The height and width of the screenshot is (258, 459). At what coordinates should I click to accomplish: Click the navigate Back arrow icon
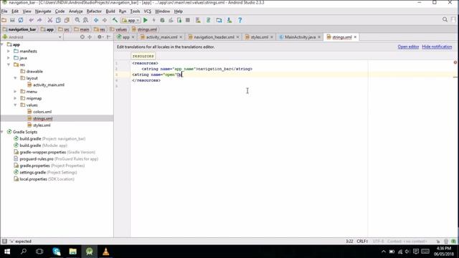coord(96,20)
